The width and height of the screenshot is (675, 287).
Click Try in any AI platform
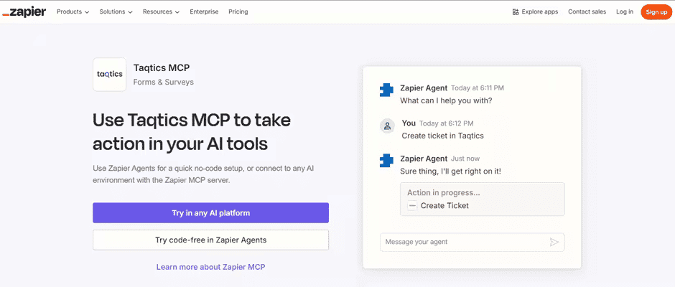point(210,213)
